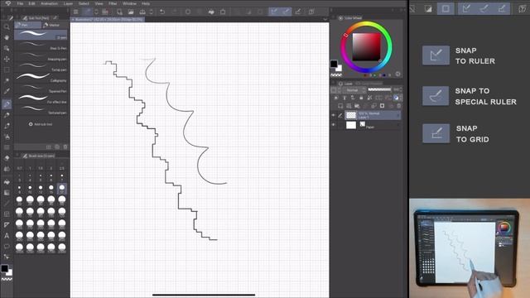The width and height of the screenshot is (530, 298).
Task: Open the hamburger menu in the command bar
Action: point(76,12)
